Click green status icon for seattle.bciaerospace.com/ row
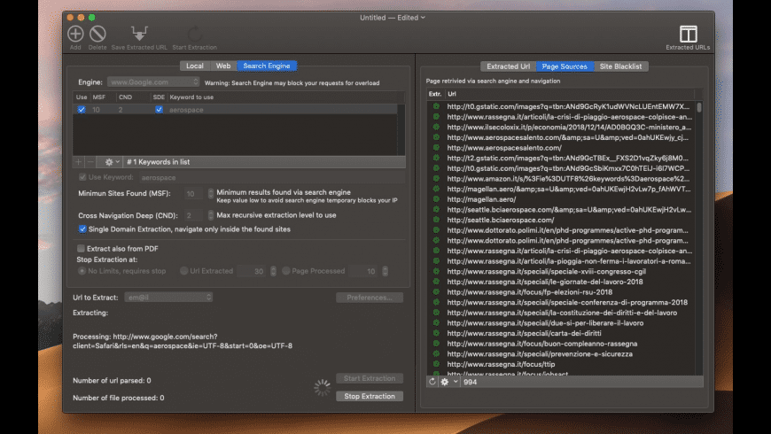The image size is (771, 434). (x=436, y=220)
